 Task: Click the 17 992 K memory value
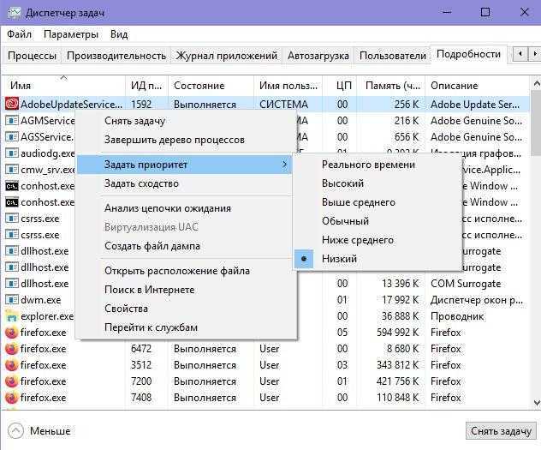[x=400, y=300]
